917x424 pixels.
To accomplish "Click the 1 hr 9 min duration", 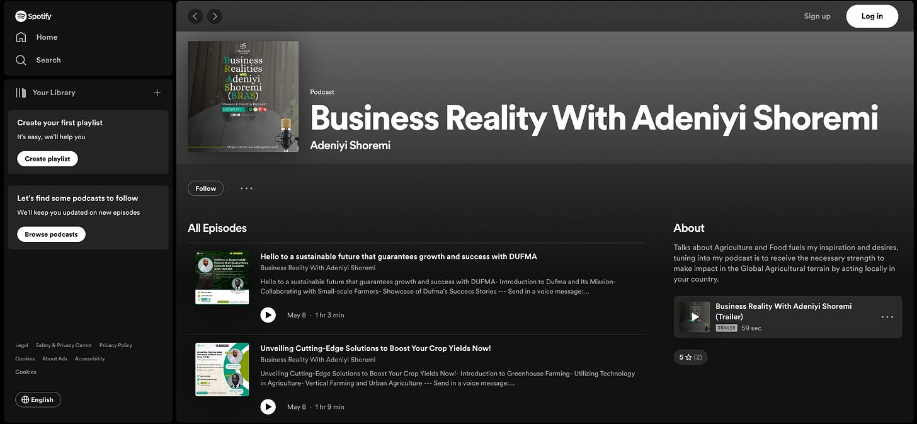I will point(330,407).
